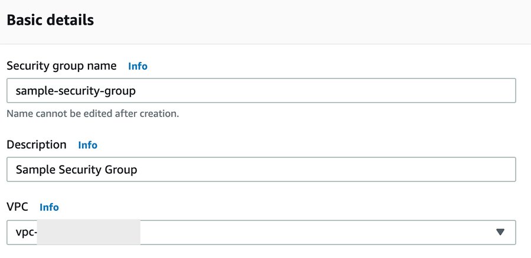The width and height of the screenshot is (531, 258).
Task: Click the redacted VPC ID area
Action: (88, 232)
